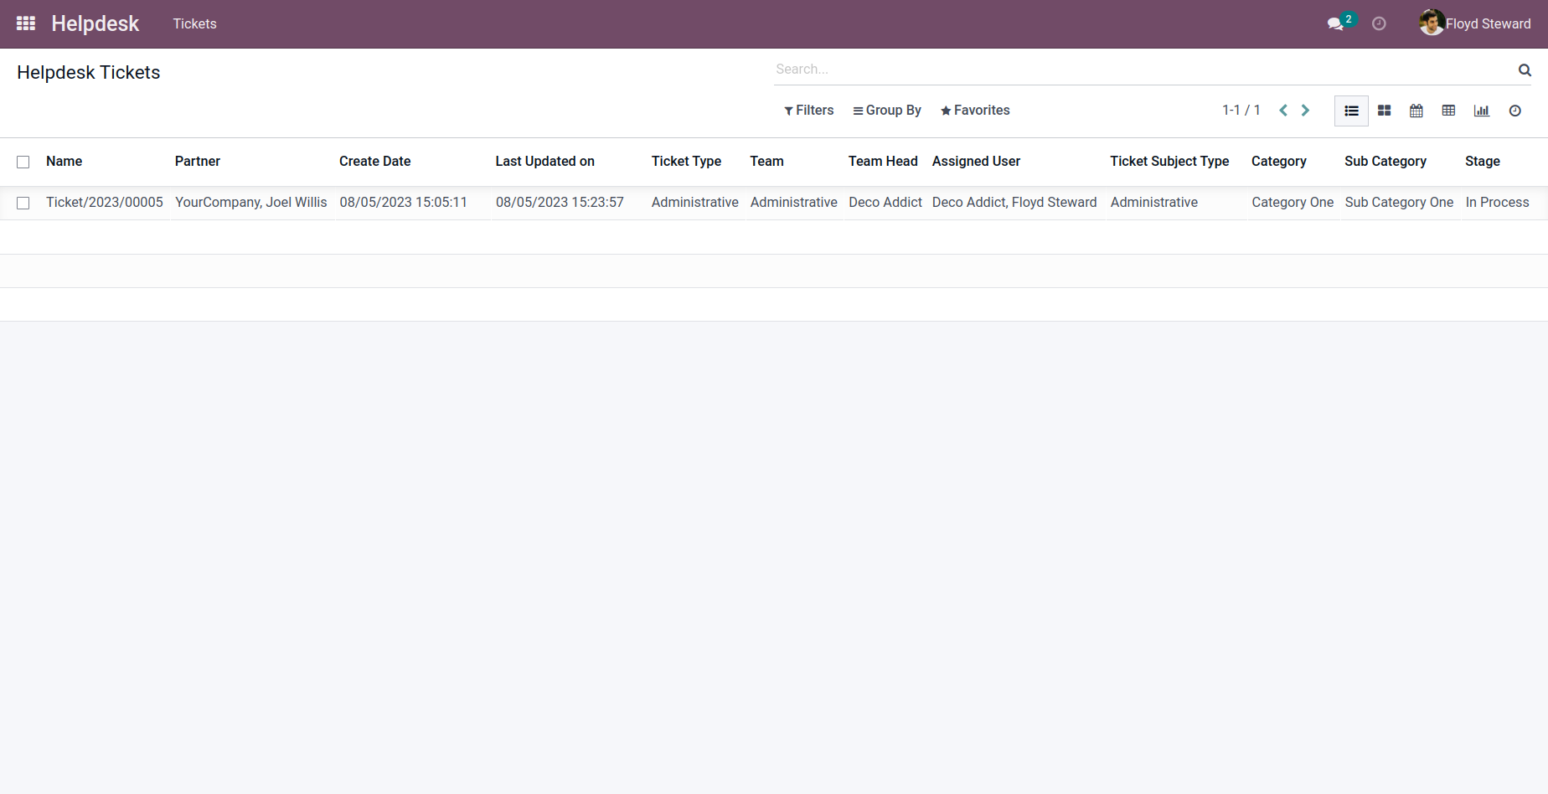Open the apps grid menu

pyautogui.click(x=26, y=23)
